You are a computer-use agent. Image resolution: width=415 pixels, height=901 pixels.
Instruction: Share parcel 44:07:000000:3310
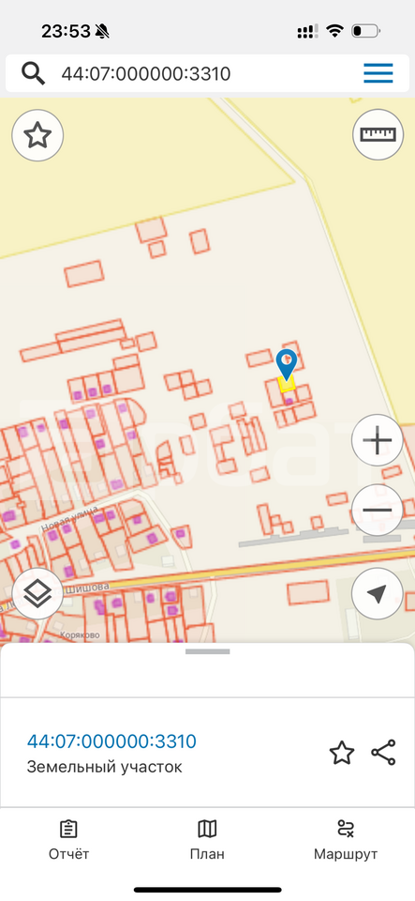383,752
